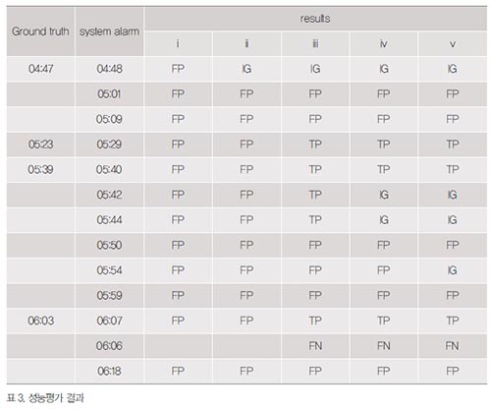Click the FN cell under column iii

pos(315,346)
